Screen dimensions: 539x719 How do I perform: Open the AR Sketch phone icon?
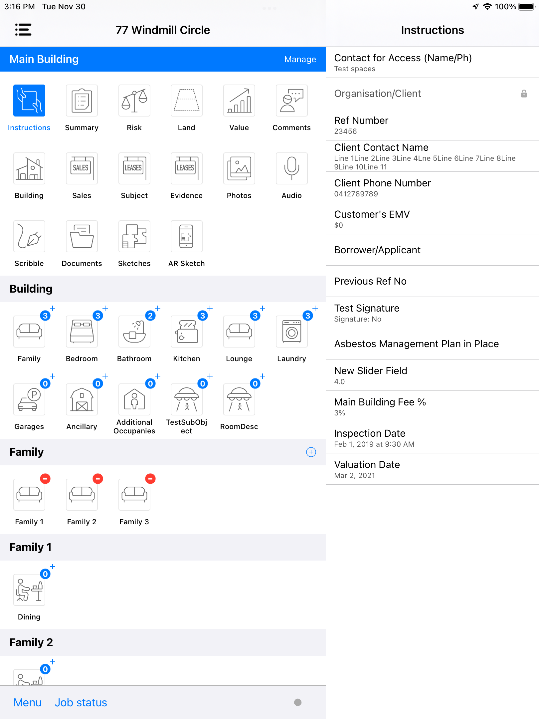[x=187, y=236]
